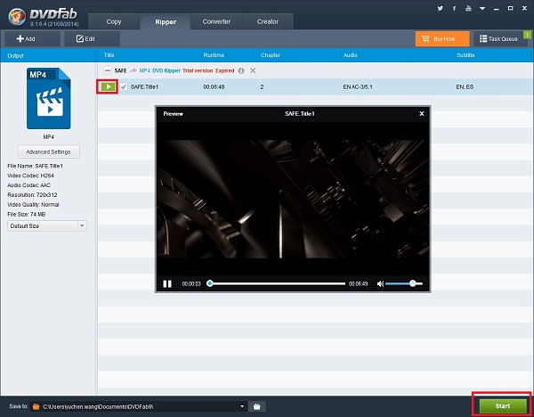
Task: Click the Audio column header
Action: pyautogui.click(x=351, y=55)
